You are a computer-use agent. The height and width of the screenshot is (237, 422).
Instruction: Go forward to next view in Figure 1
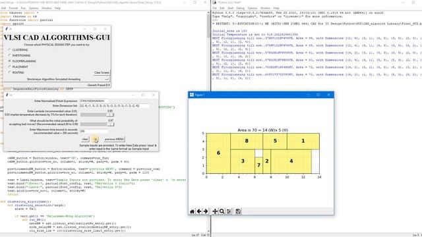pyautogui.click(x=206, y=211)
